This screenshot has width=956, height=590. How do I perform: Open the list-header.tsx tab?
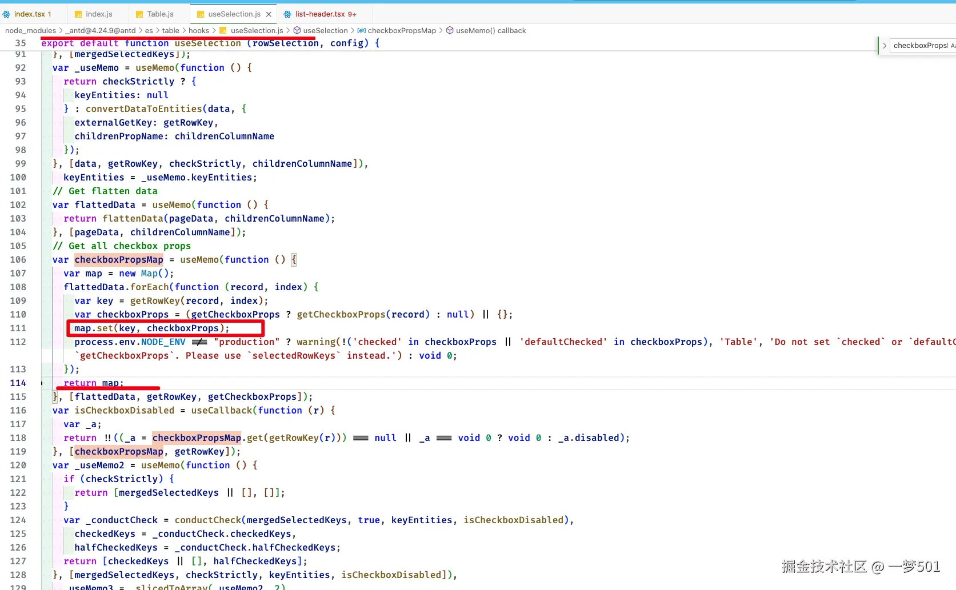(326, 14)
